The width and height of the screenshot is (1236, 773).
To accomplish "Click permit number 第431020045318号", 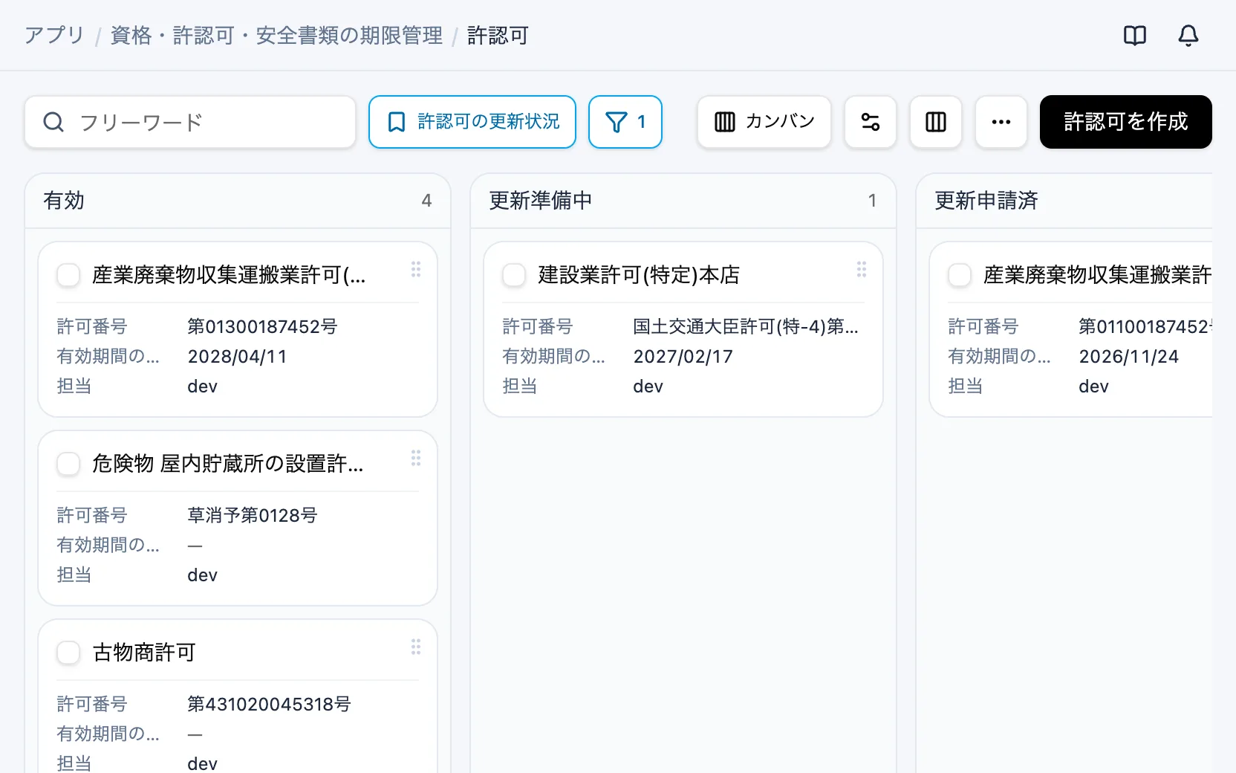I will pos(269,704).
